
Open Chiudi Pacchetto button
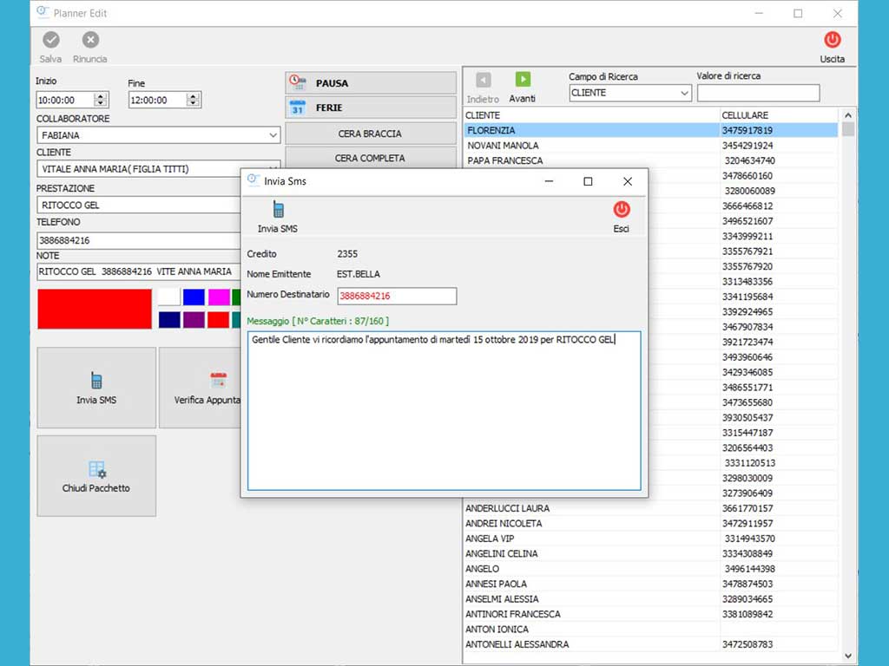(96, 476)
